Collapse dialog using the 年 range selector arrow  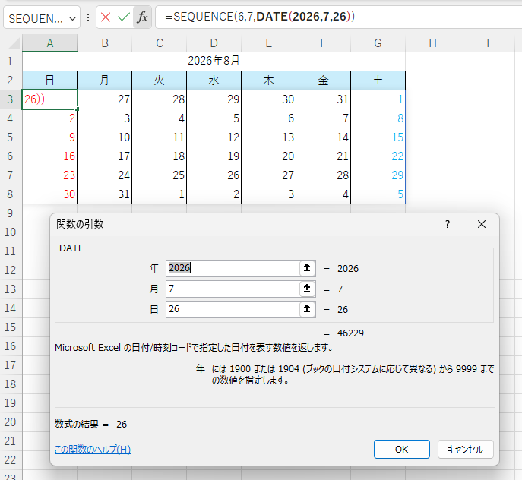307,268
